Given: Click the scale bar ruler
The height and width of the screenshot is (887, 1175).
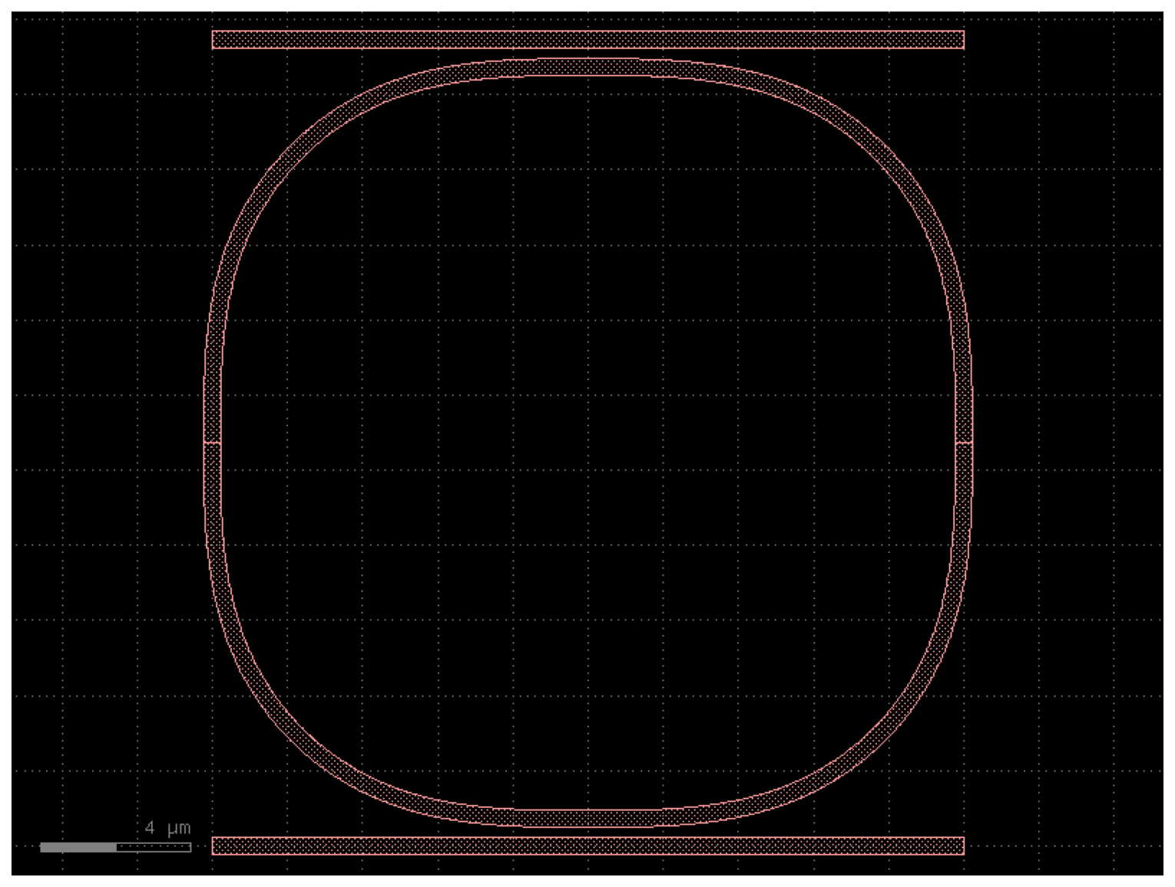Looking at the screenshot, I should click(x=115, y=847).
